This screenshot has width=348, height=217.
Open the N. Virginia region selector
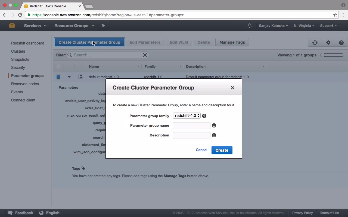(304, 26)
